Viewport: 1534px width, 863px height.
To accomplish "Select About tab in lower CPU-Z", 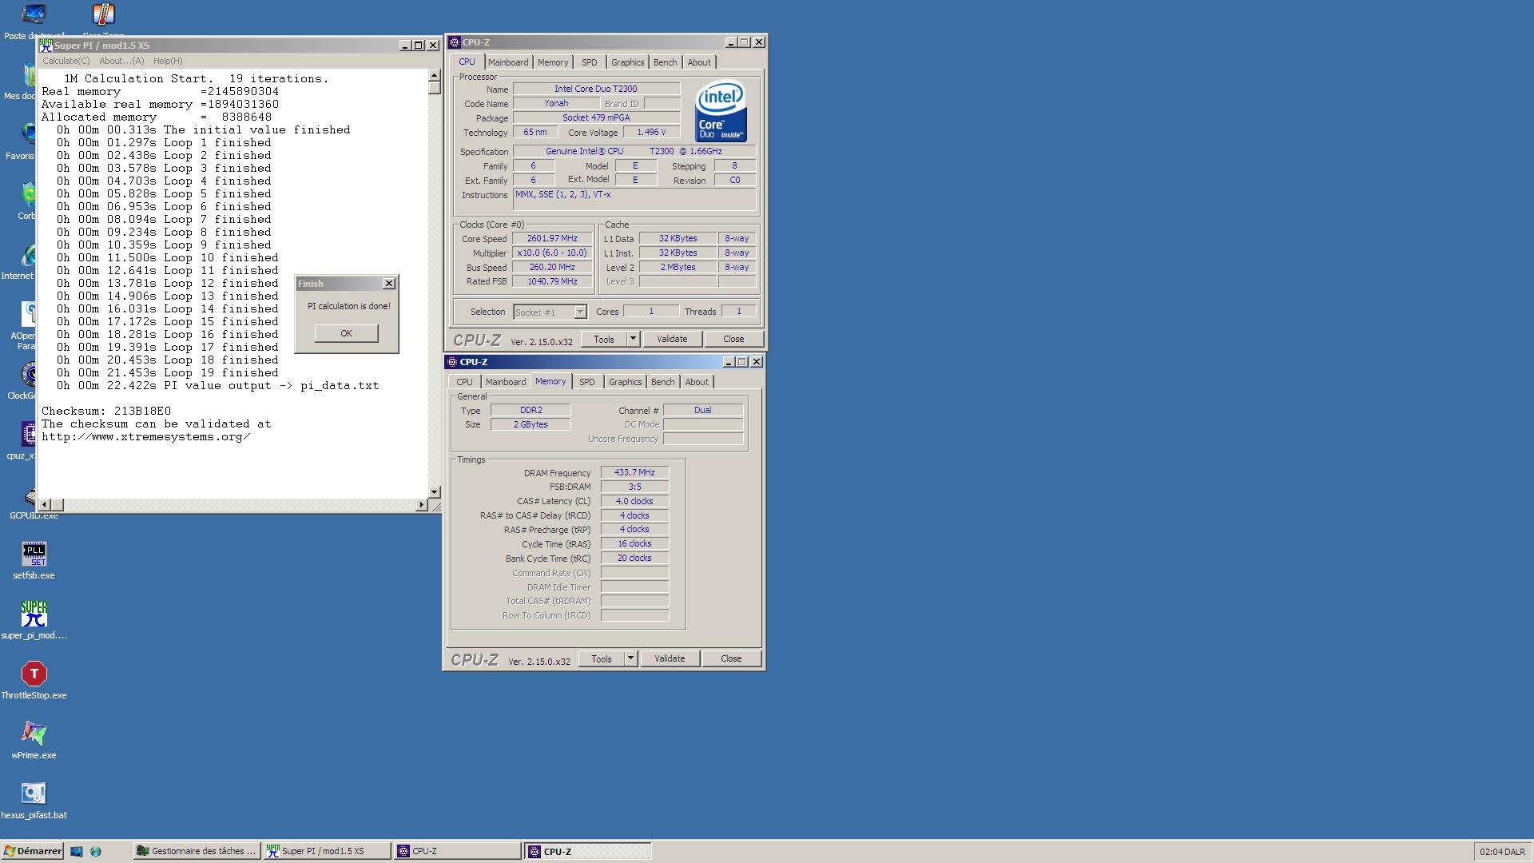I will coord(697,382).
